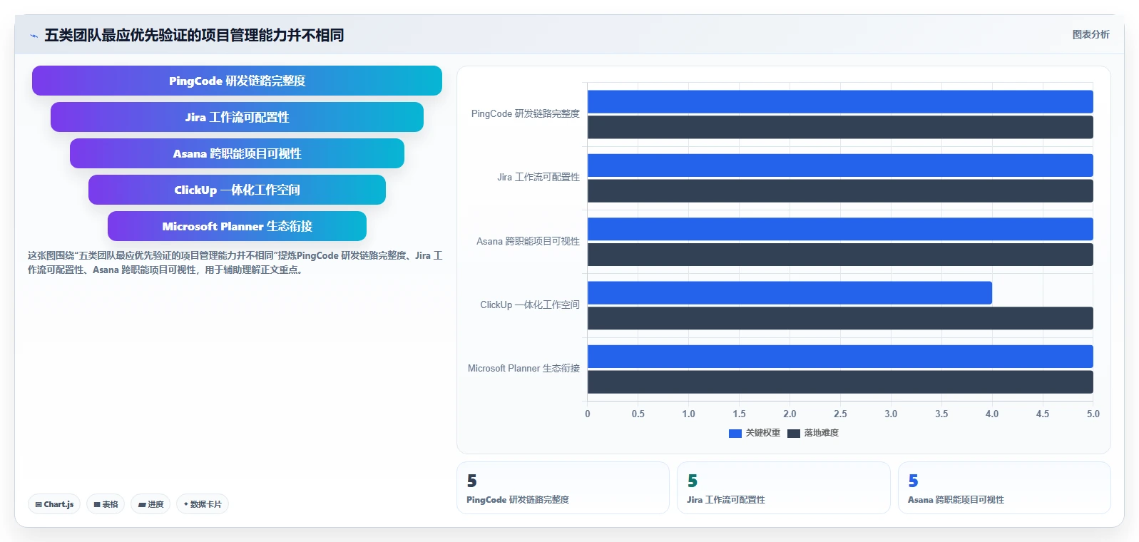
Task: Click the dark 落地难度 legend color box
Action: 794,433
